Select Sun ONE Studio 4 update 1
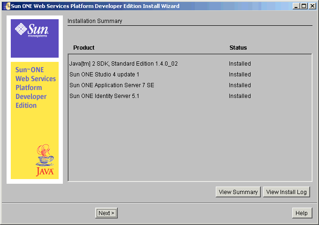 click(104, 75)
